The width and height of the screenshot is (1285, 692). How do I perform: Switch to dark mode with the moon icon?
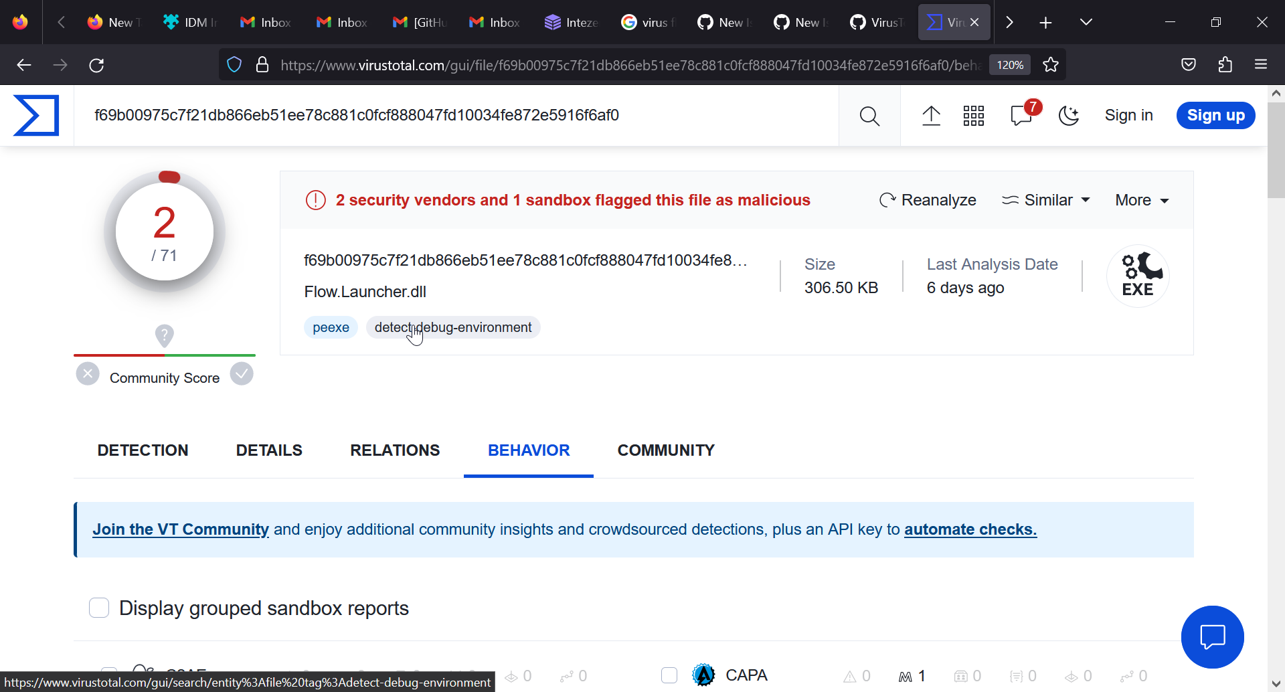(1069, 115)
